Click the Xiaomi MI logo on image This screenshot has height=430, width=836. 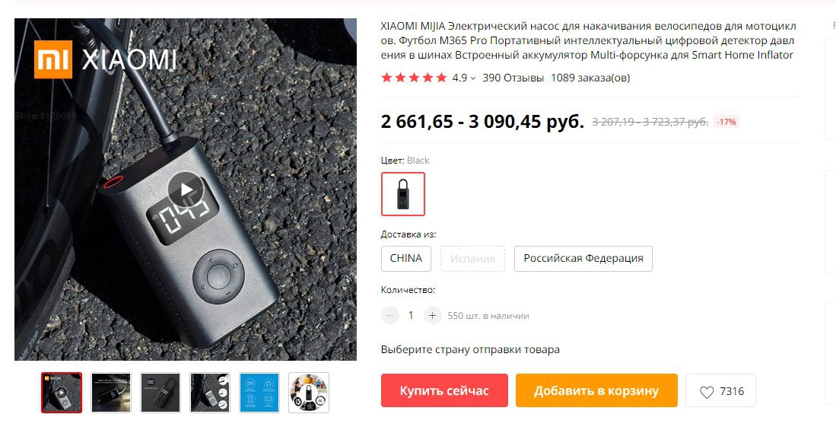tap(52, 59)
